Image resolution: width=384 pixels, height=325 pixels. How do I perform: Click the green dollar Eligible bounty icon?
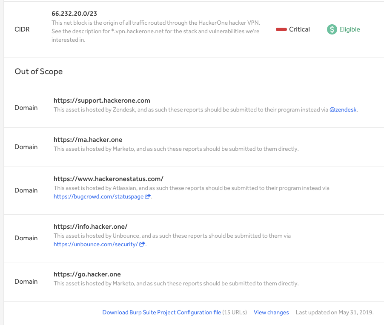click(332, 29)
